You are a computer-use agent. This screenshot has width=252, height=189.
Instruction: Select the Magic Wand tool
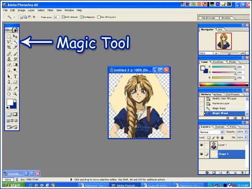tap(15, 42)
